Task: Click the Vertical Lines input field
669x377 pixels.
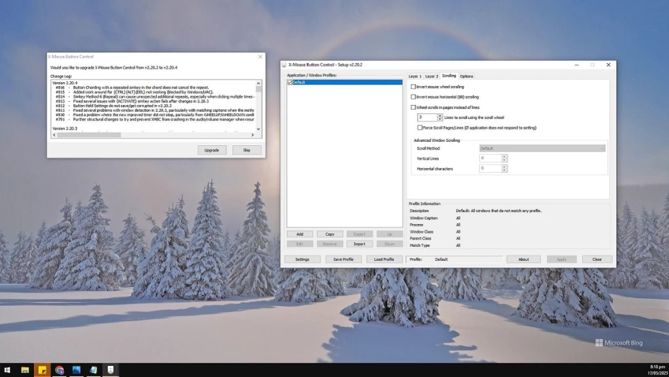Action: click(490, 158)
